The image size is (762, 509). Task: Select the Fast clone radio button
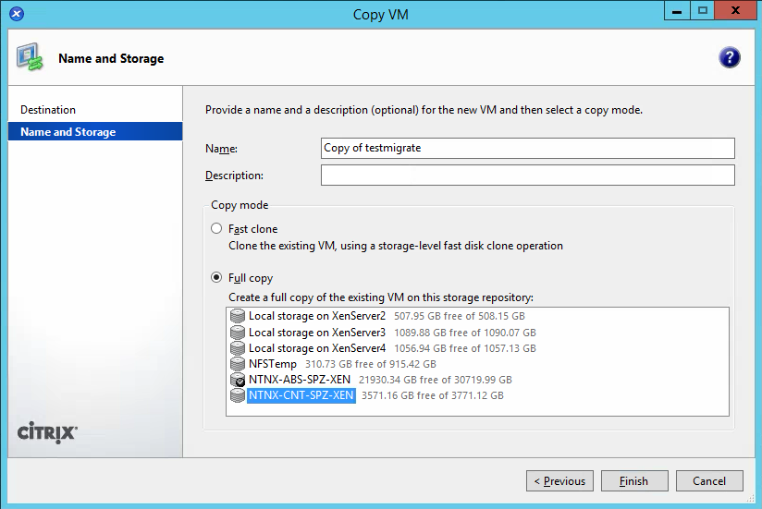point(216,228)
